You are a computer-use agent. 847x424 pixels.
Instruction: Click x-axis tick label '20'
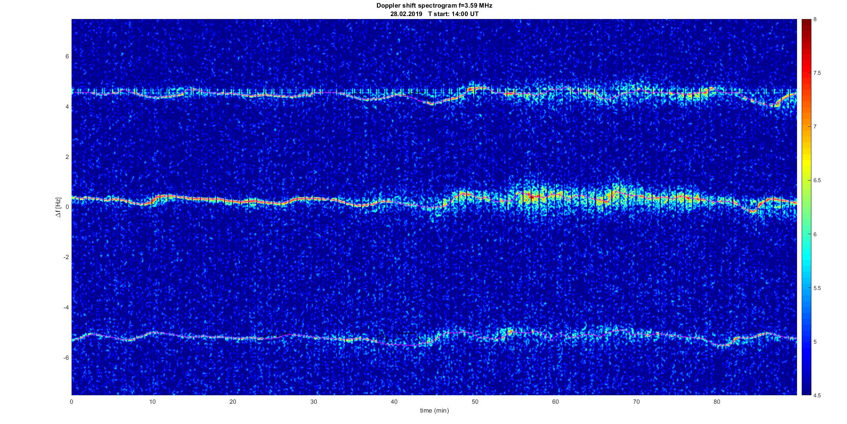point(233,402)
